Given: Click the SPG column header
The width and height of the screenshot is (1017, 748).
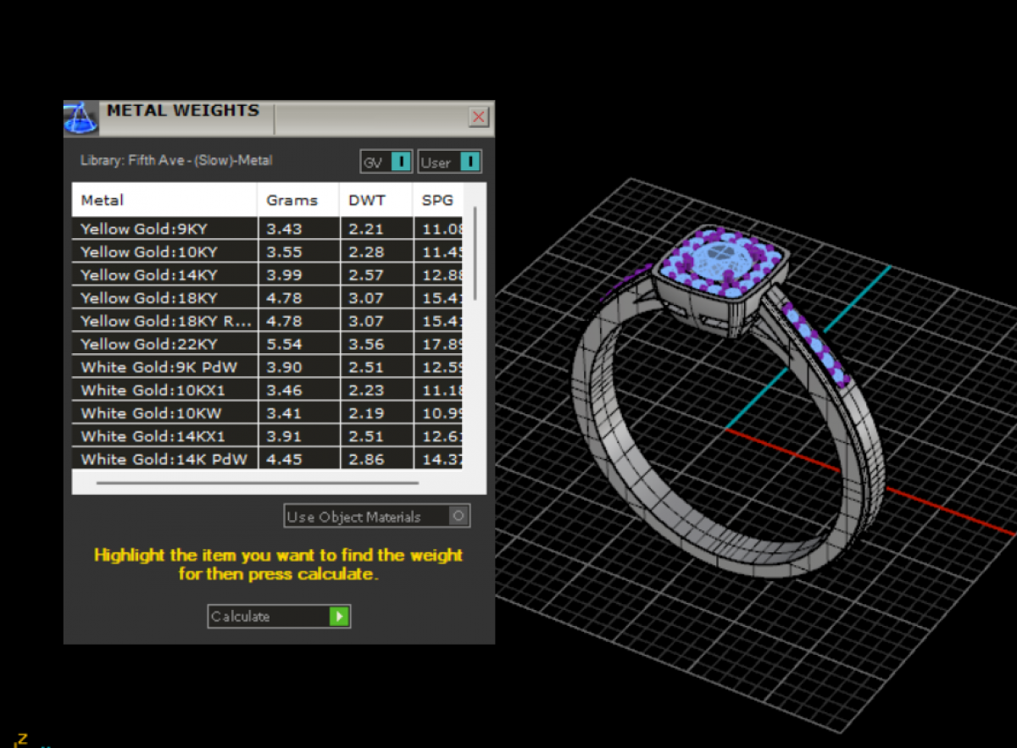Looking at the screenshot, I should 437,201.
